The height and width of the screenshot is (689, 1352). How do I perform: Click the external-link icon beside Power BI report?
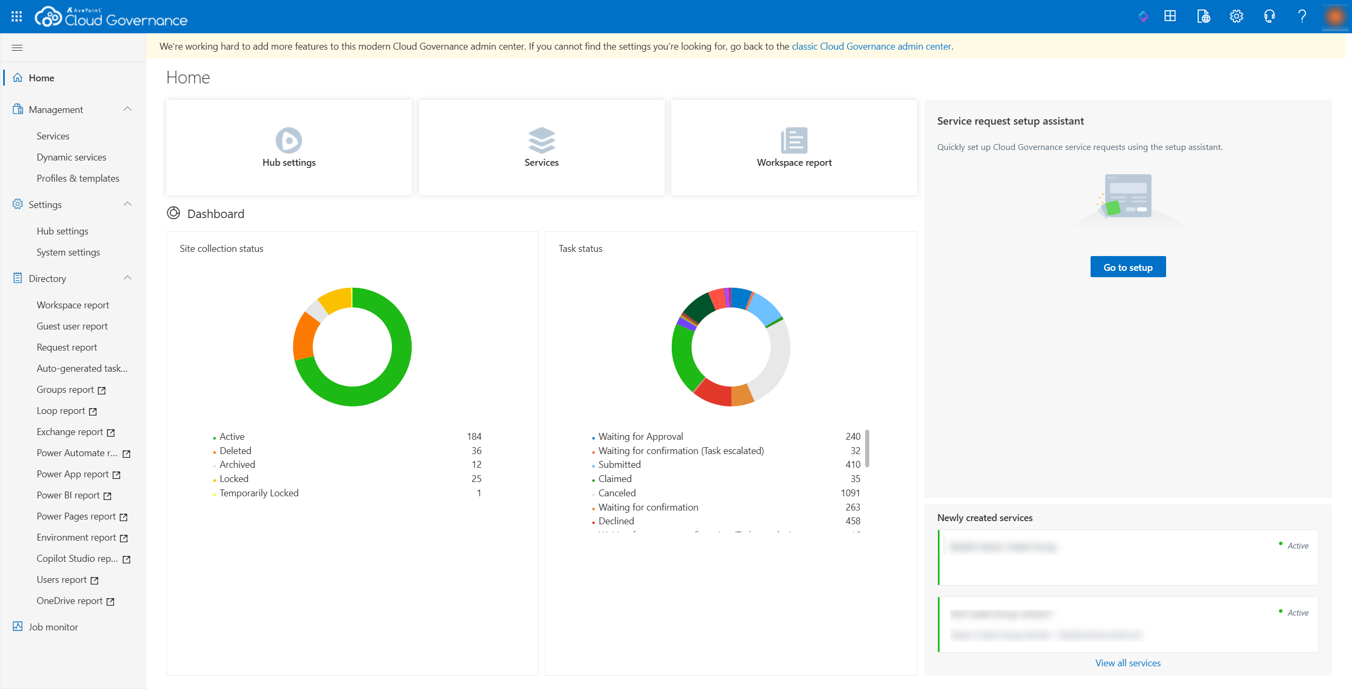(x=107, y=495)
